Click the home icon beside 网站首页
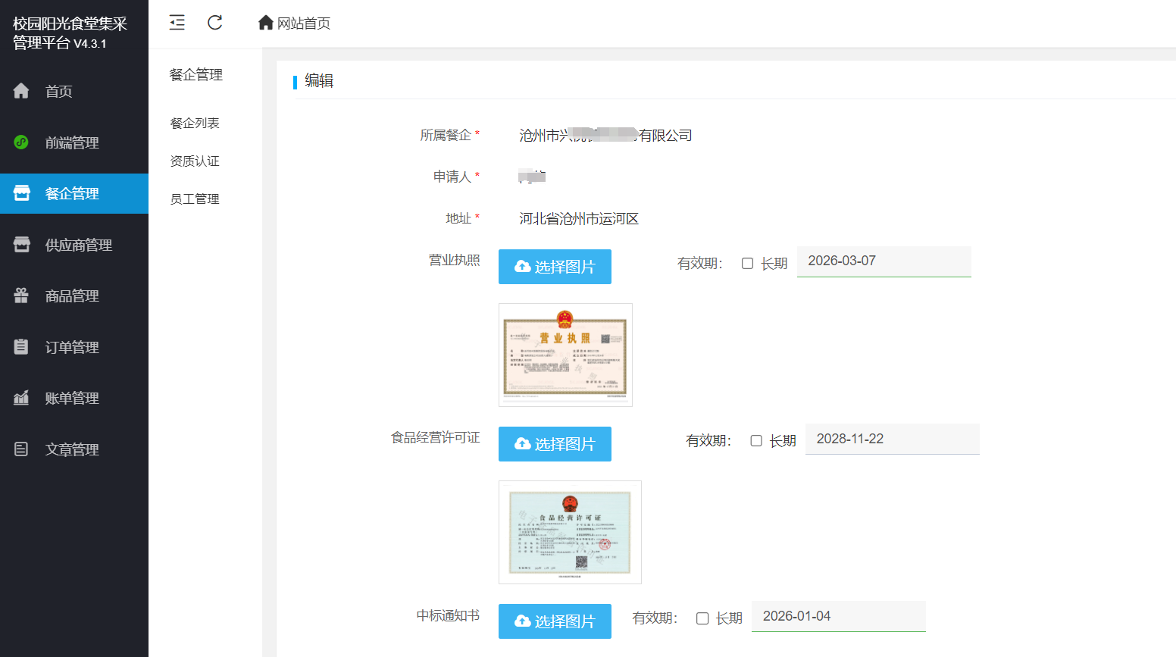The height and width of the screenshot is (657, 1176). [x=265, y=23]
